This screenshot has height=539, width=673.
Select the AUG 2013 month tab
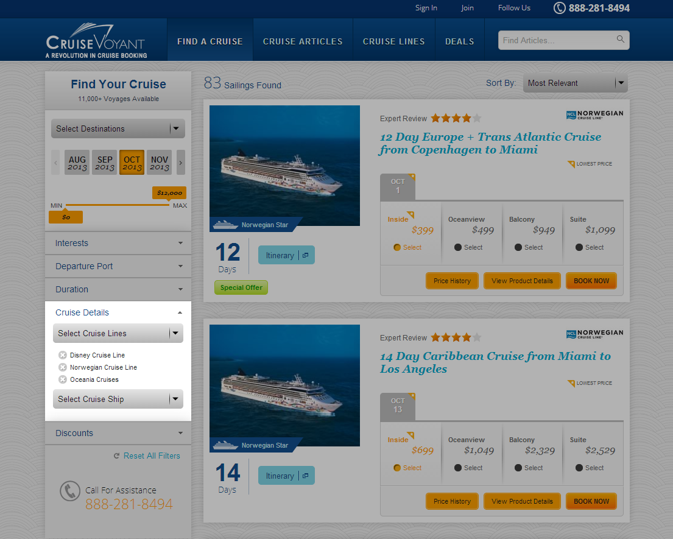click(77, 162)
